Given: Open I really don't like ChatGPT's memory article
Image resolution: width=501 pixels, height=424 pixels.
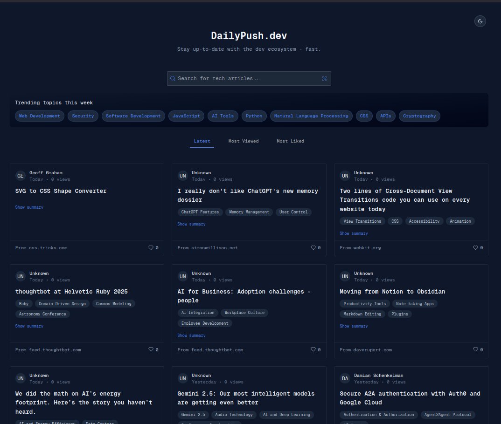Looking at the screenshot, I should [248, 196].
